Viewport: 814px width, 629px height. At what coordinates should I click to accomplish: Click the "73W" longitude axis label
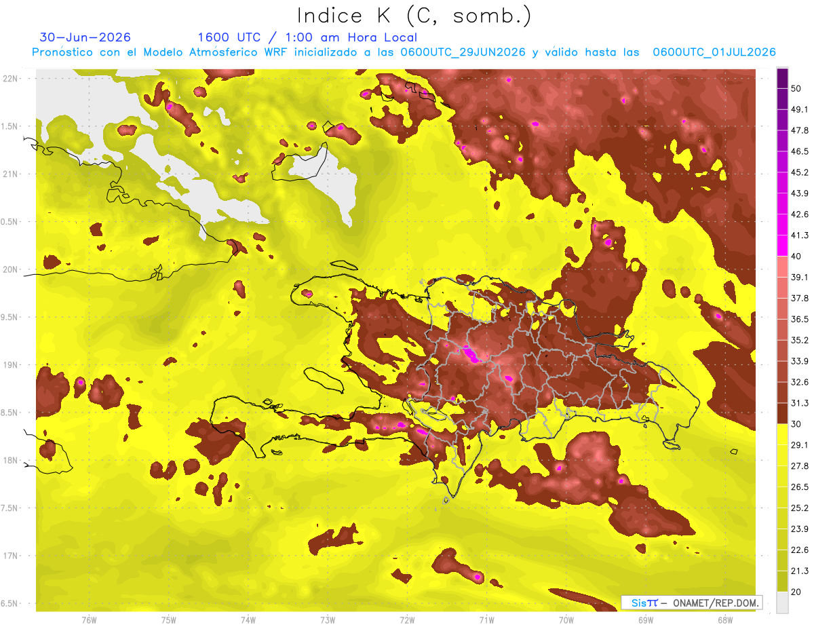328,620
